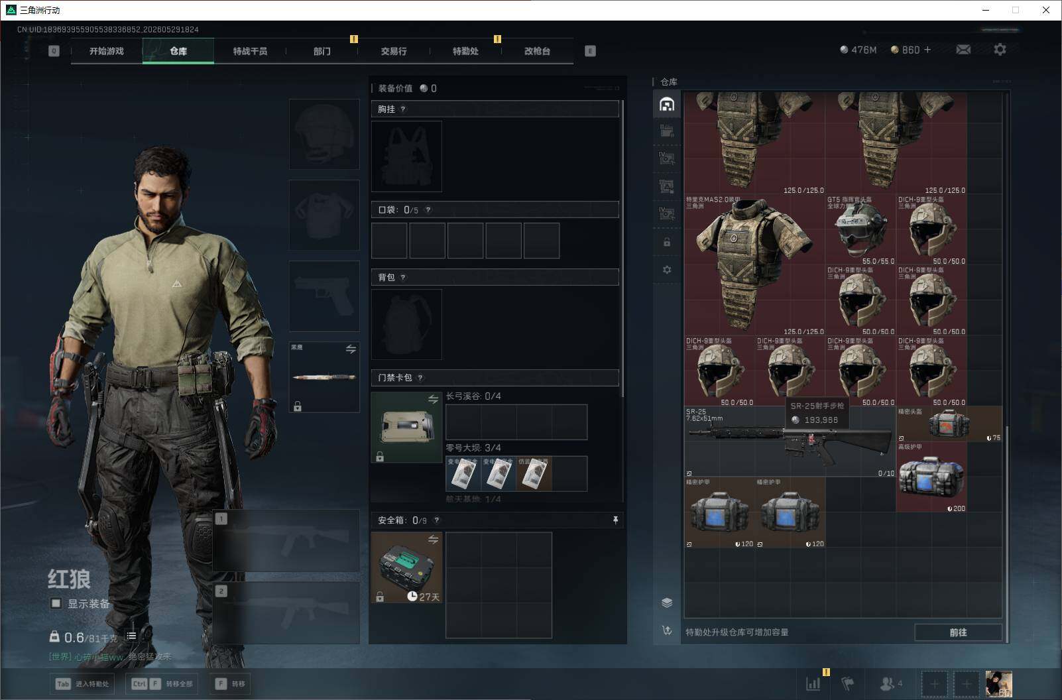
Task: Click lock icon on the safe box
Action: (x=380, y=597)
